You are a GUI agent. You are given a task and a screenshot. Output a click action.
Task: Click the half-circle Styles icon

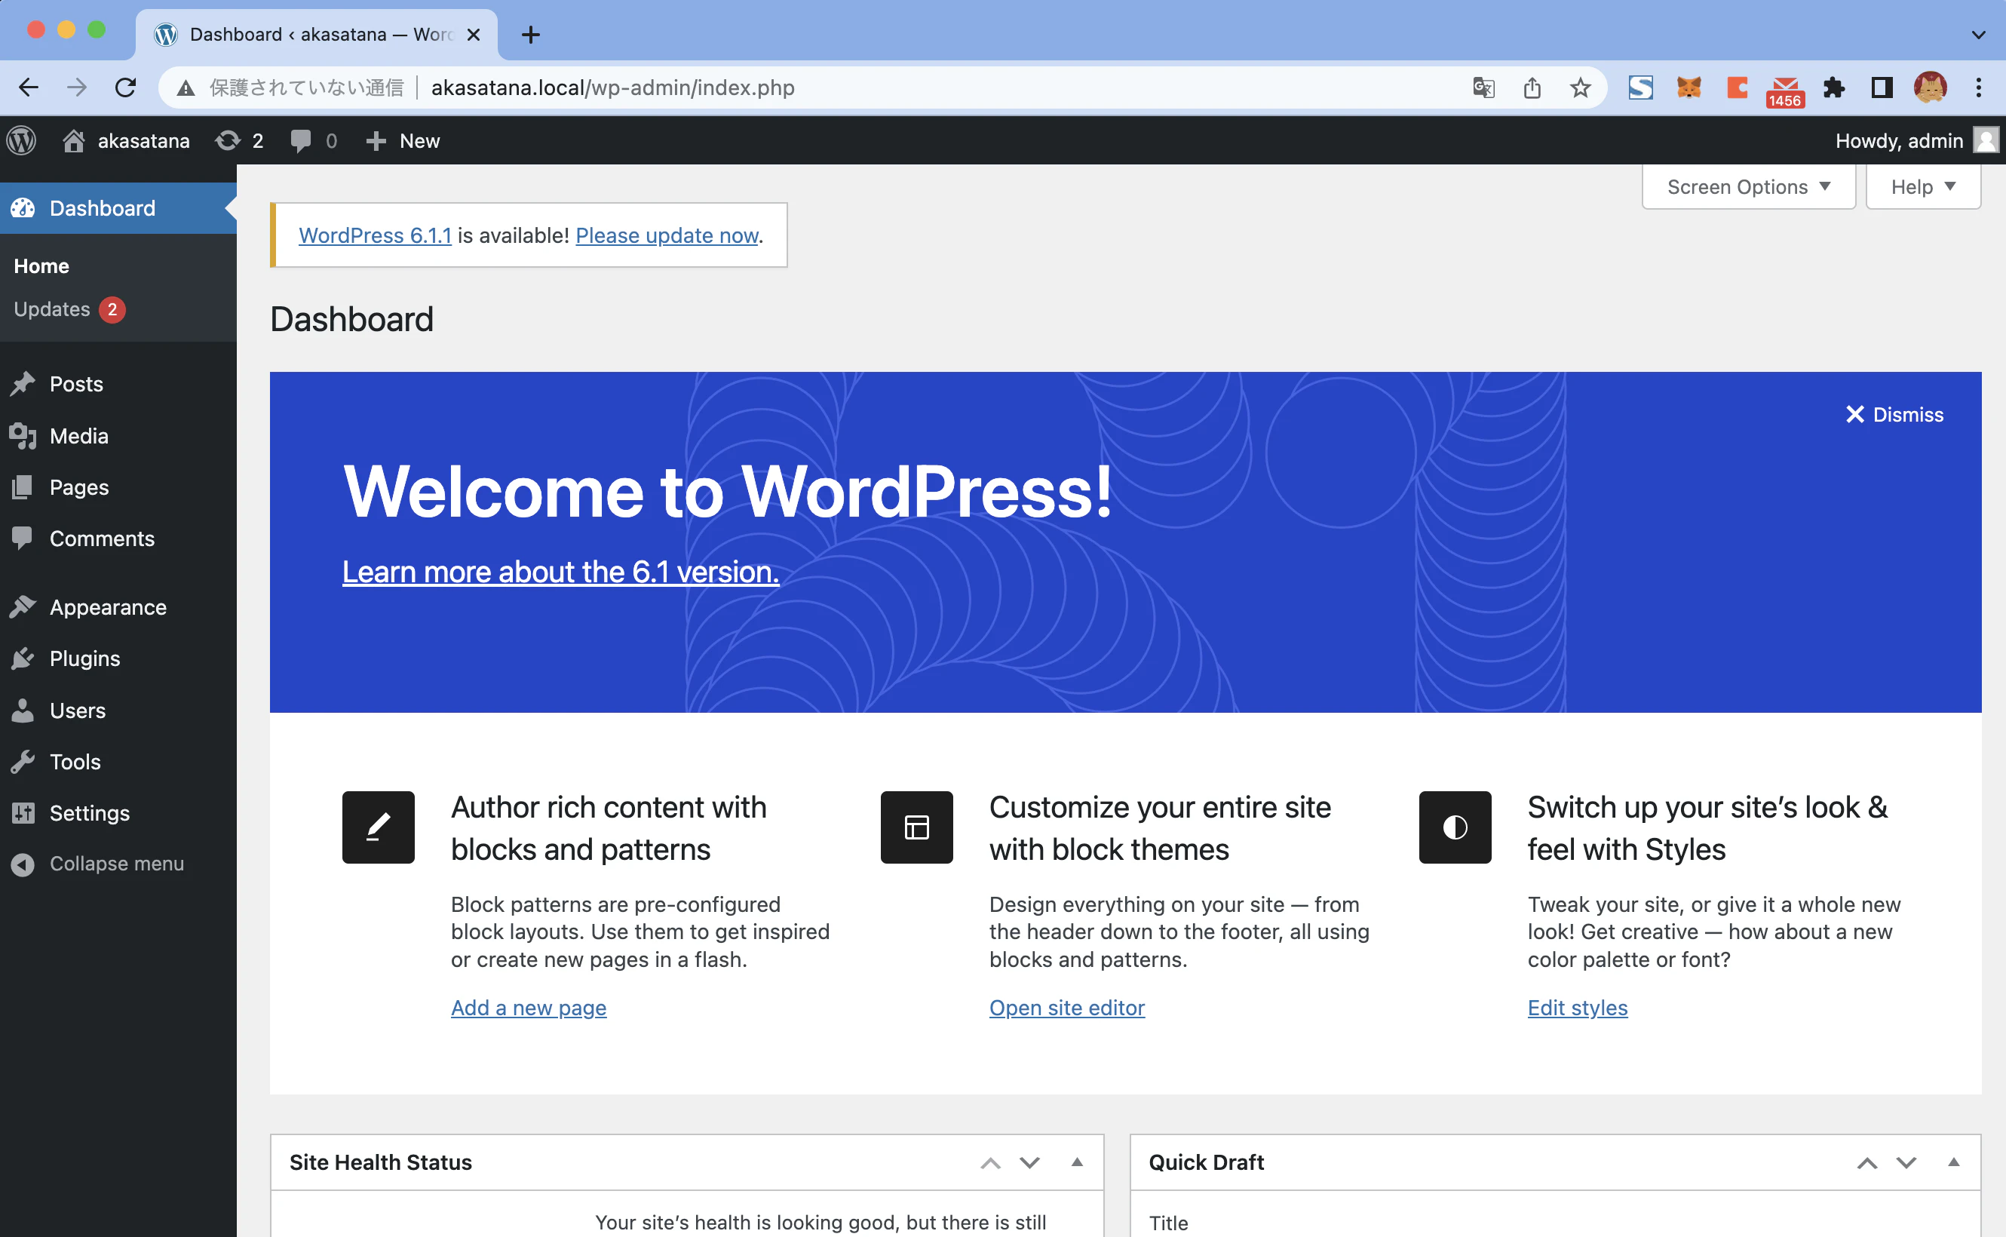click(1454, 827)
